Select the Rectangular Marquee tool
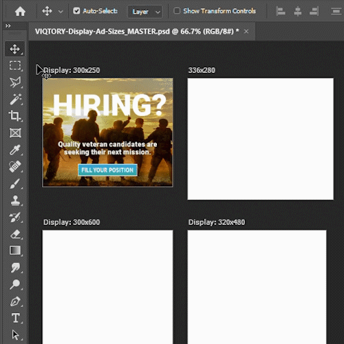Screen dimensions: 344x344 pos(15,65)
